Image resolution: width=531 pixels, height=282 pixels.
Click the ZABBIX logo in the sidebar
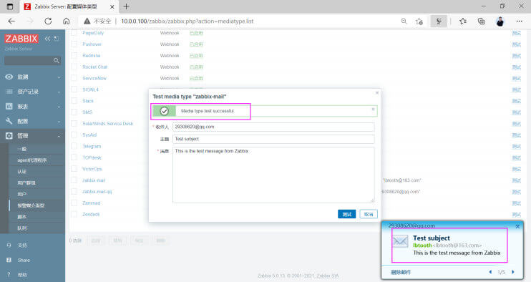(x=21, y=39)
